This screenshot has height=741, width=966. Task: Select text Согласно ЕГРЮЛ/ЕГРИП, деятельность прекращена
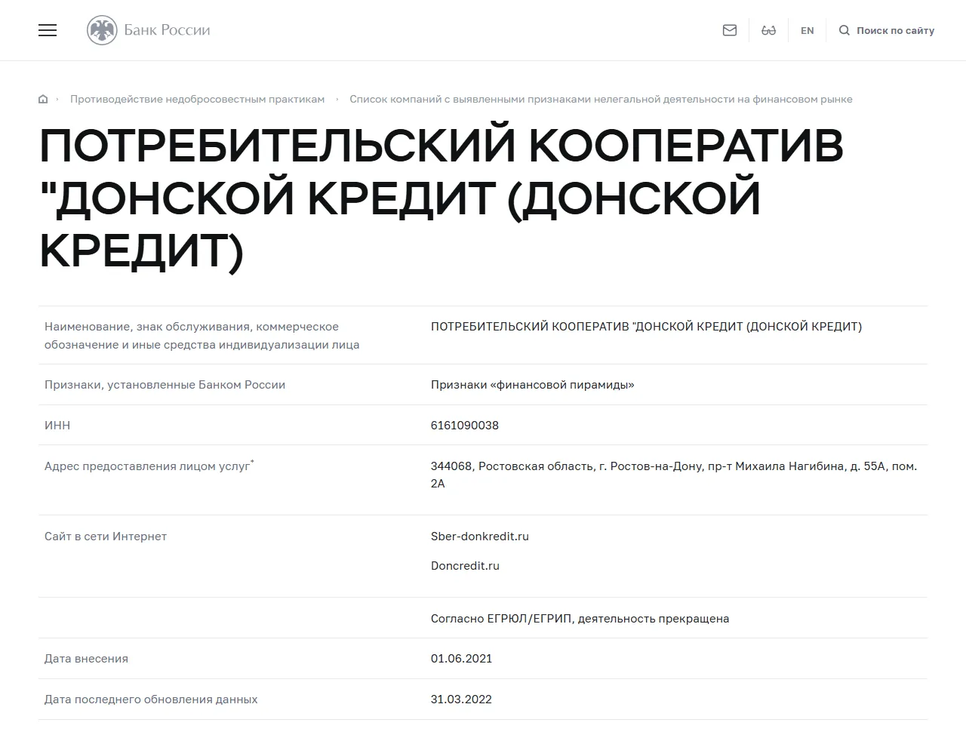click(580, 619)
